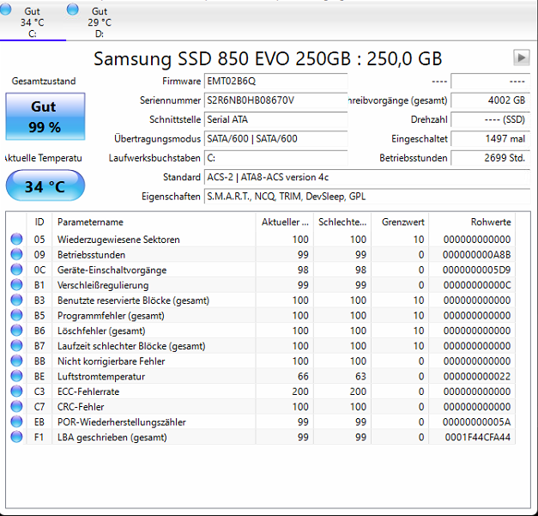
Task: Click status orb for Laufzeit schlechter Blöcke row
Action: tap(16, 345)
